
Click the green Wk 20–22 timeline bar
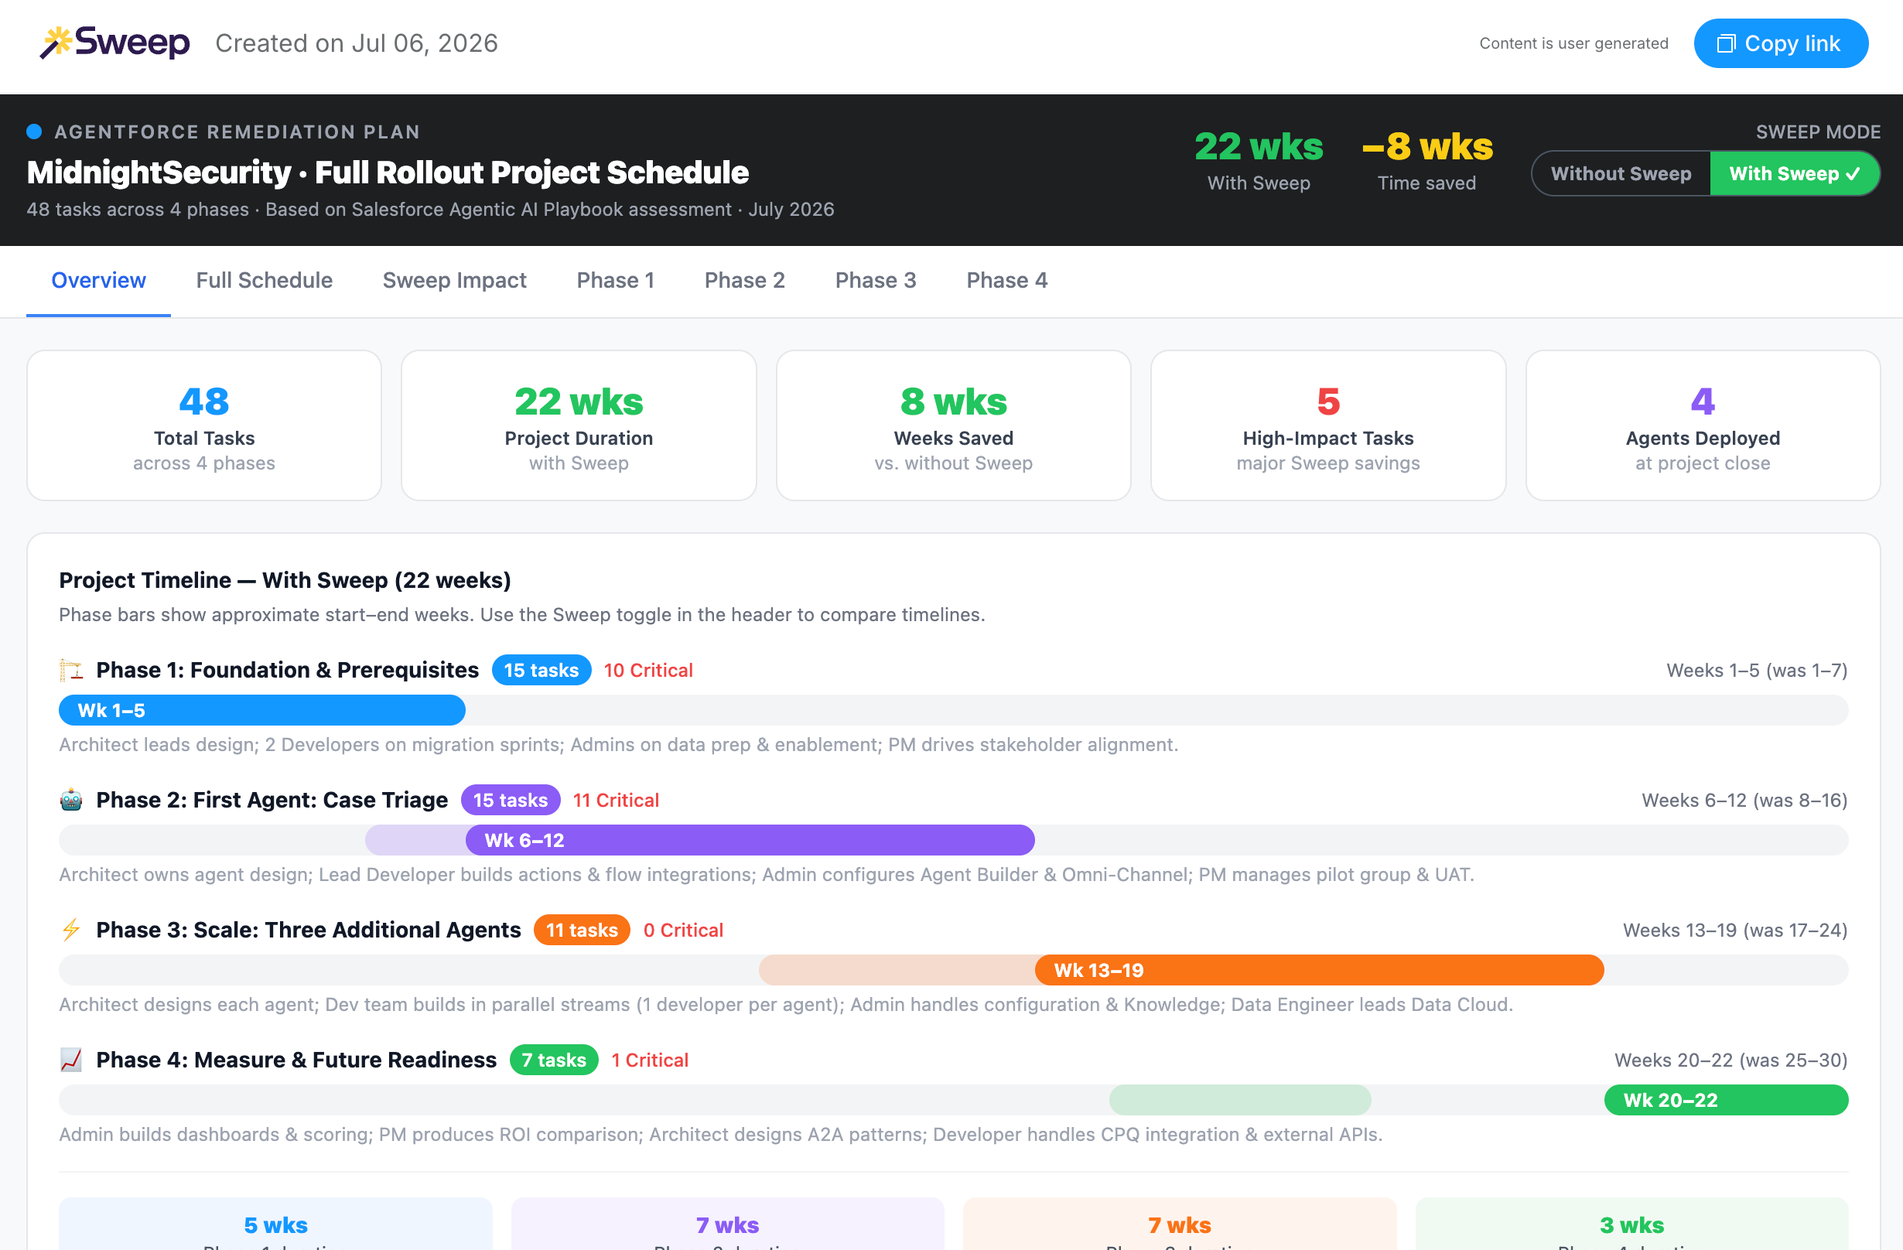[1727, 1100]
